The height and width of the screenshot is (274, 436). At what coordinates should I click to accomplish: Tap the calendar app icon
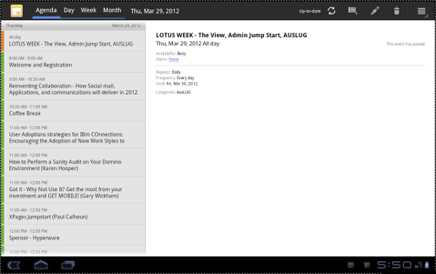point(17,11)
